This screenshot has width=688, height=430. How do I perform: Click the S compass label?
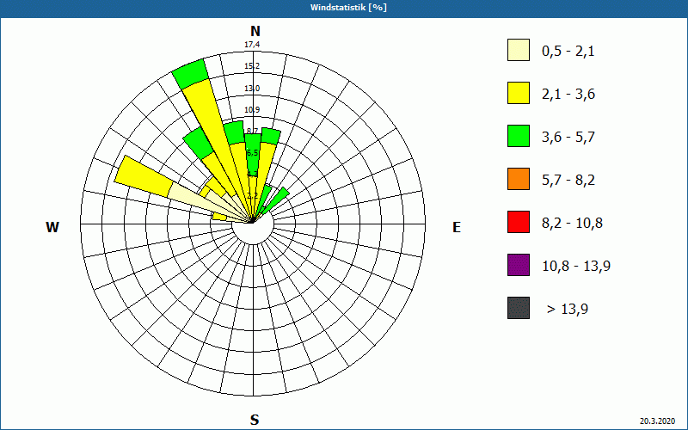(x=255, y=420)
